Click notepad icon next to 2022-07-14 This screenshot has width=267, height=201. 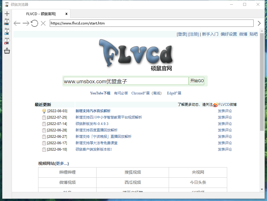click(x=44, y=124)
